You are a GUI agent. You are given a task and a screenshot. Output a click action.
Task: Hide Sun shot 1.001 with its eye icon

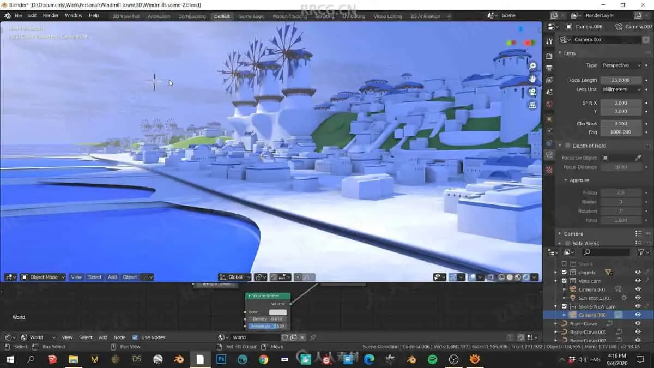point(638,298)
